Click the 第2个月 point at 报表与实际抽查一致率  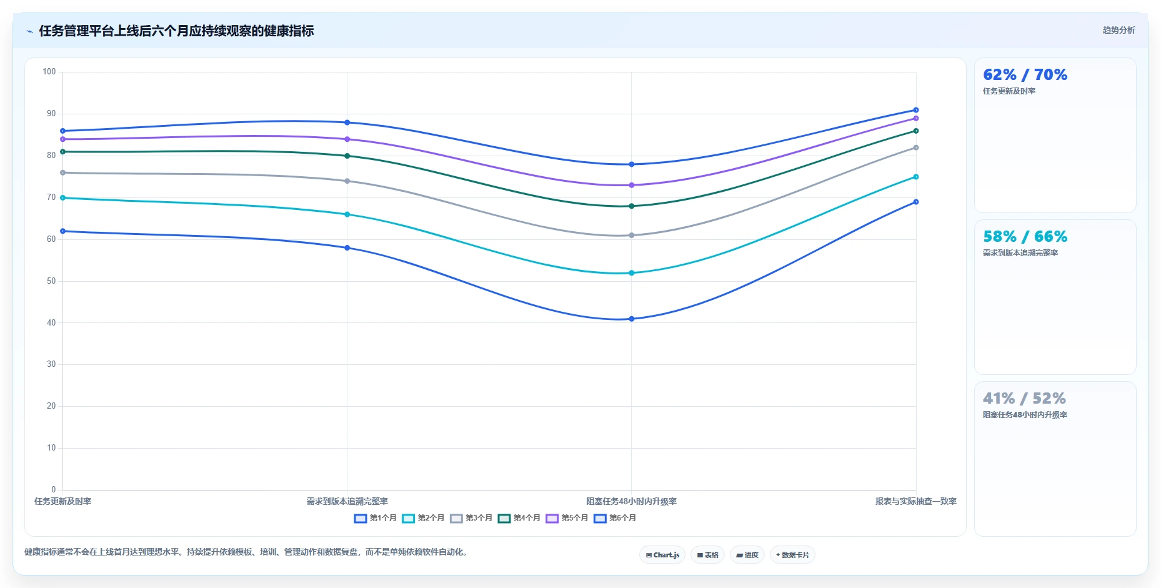[x=916, y=177]
